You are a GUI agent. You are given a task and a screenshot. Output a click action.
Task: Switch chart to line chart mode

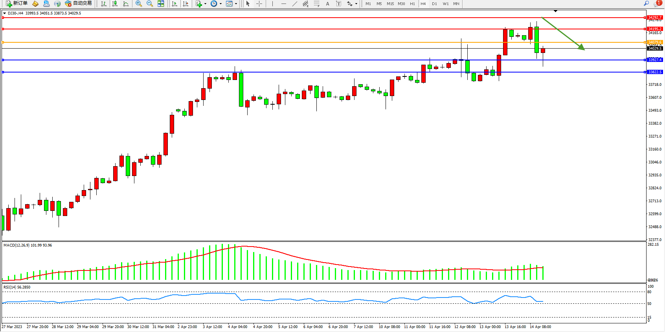pos(126,4)
